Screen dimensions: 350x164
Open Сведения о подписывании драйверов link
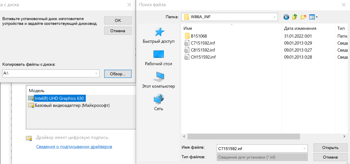coord(74,147)
